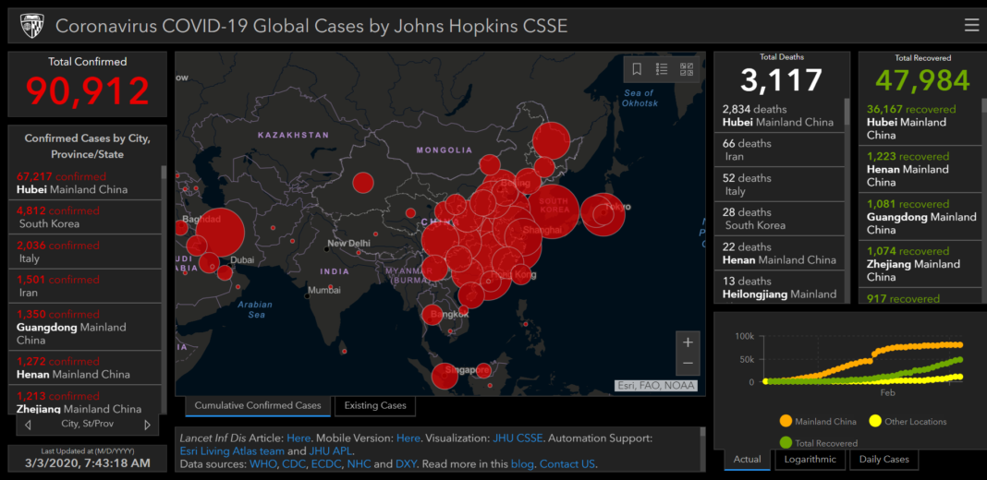This screenshot has width=987, height=480.
Task: Open the Mobile Version Here link
Action: [408, 438]
